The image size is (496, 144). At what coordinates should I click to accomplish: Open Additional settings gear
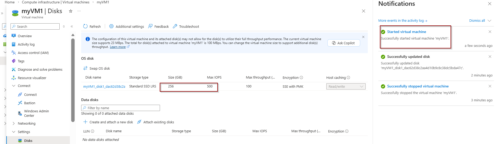111,26
